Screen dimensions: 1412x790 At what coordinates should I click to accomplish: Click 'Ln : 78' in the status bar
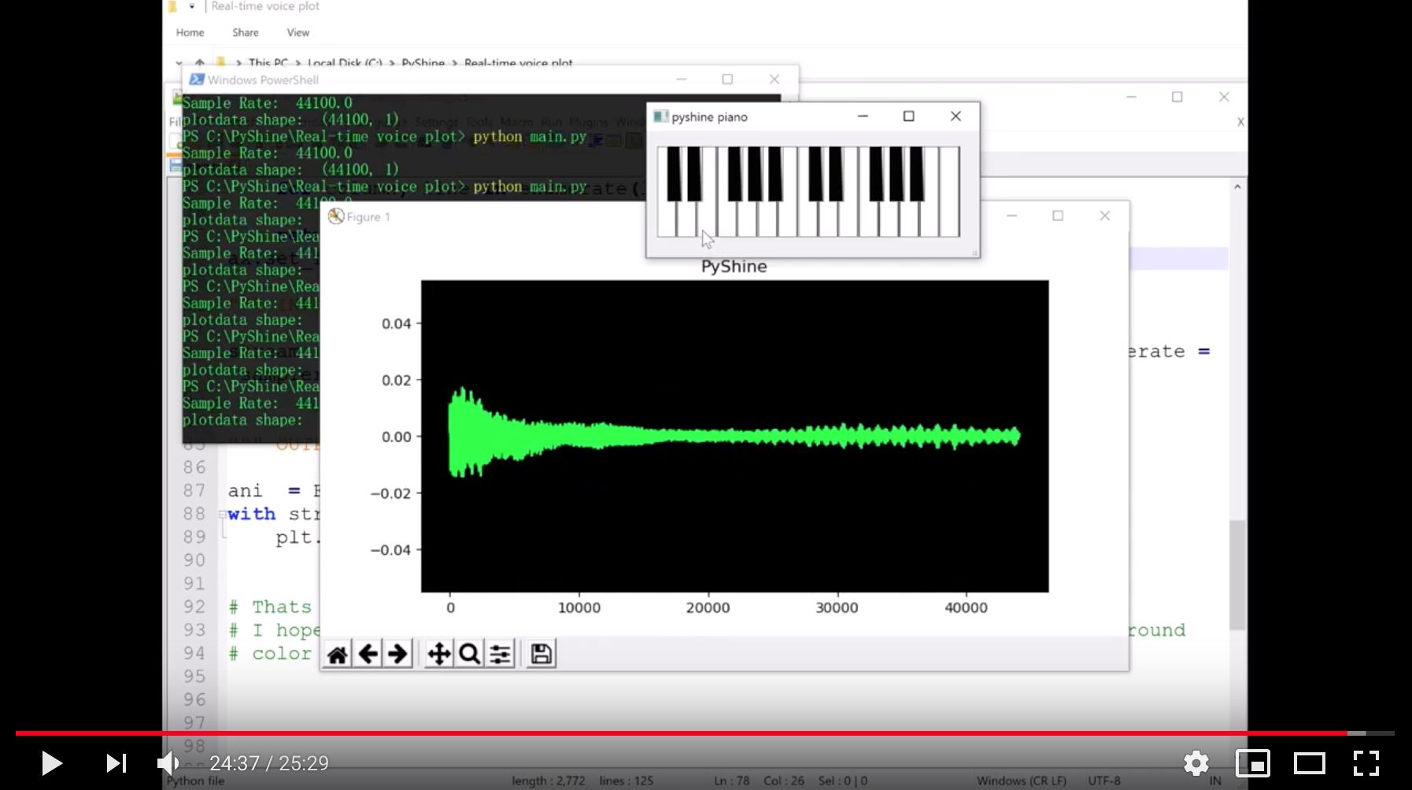point(732,781)
